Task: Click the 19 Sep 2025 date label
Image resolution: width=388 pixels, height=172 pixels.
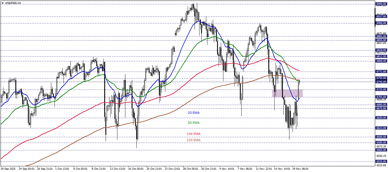Action: [9, 169]
